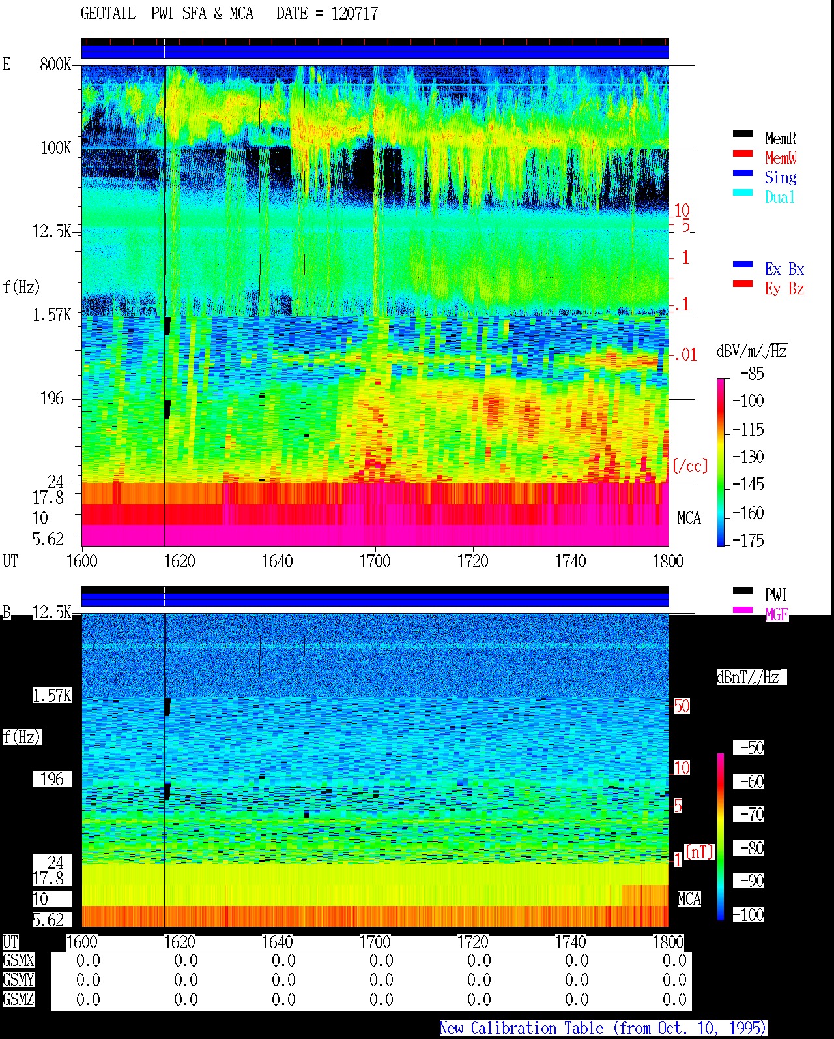Click the red MemW legend swatch
The width and height of the screenshot is (834, 1039).
point(742,154)
